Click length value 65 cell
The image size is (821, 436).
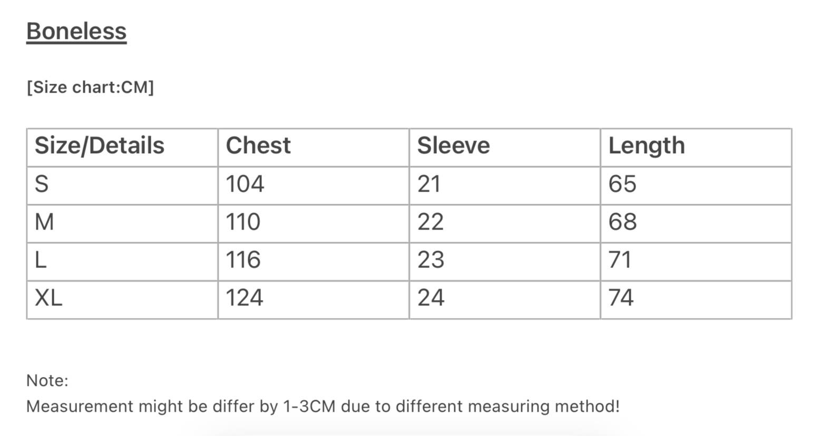pyautogui.click(x=696, y=185)
